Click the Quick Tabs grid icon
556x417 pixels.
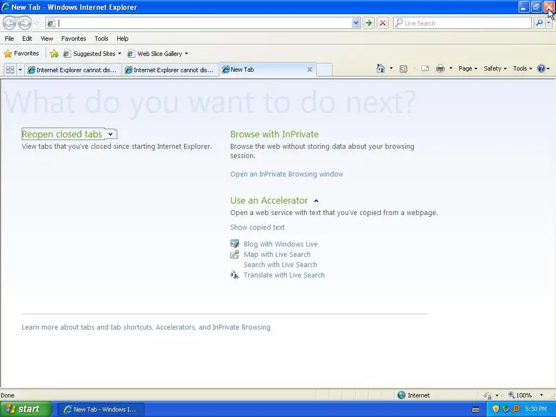[10, 69]
